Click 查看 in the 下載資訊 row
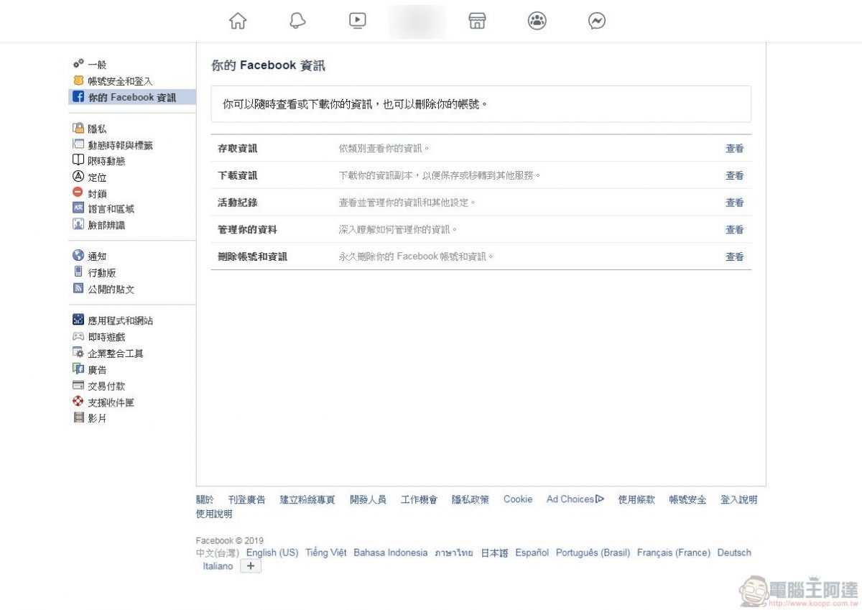The width and height of the screenshot is (862, 610). (735, 175)
